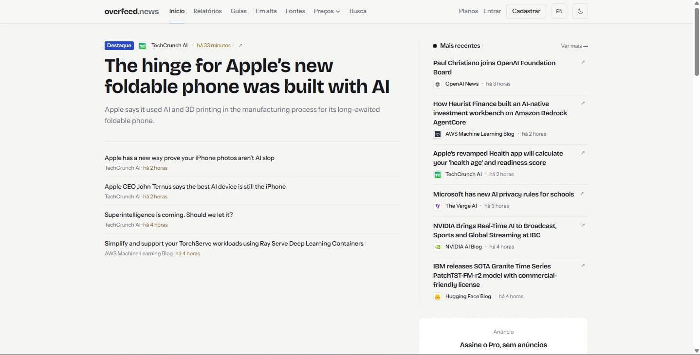Image resolution: width=700 pixels, height=355 pixels.
Task: Expand the Preços dropdown menu
Action: pyautogui.click(x=327, y=11)
